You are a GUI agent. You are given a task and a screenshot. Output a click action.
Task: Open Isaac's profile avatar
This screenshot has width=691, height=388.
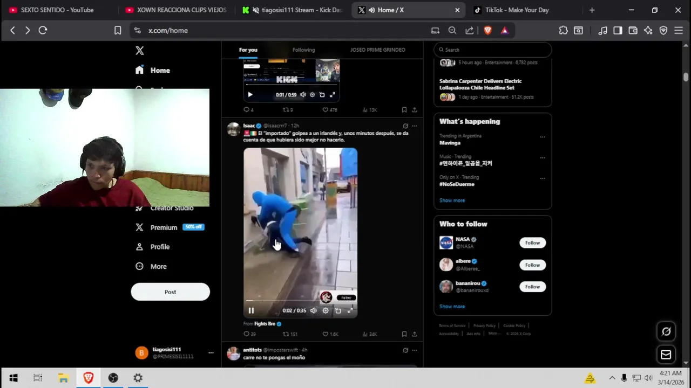[233, 129]
